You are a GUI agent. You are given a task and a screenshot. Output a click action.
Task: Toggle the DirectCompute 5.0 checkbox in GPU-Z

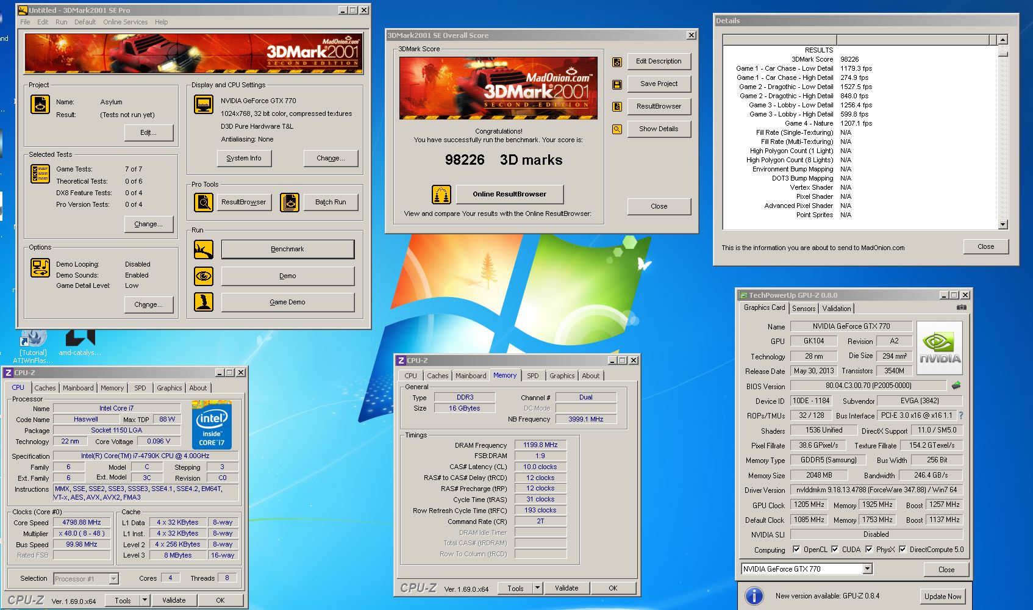(903, 549)
